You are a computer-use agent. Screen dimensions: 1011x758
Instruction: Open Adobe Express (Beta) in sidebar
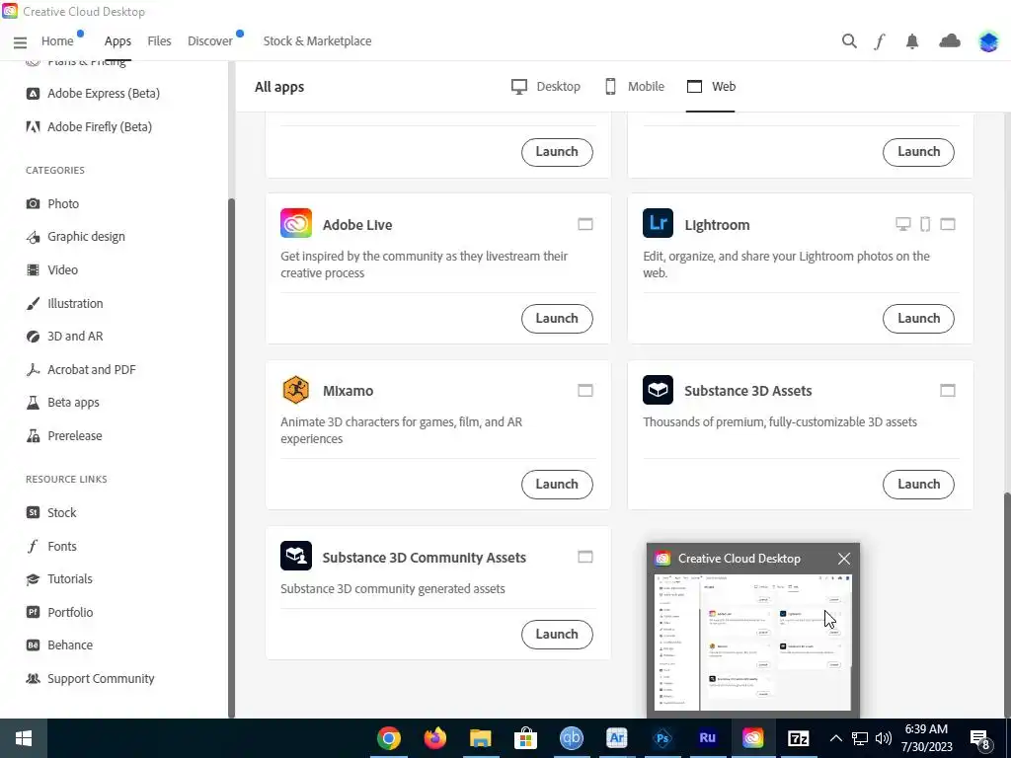[x=93, y=94]
